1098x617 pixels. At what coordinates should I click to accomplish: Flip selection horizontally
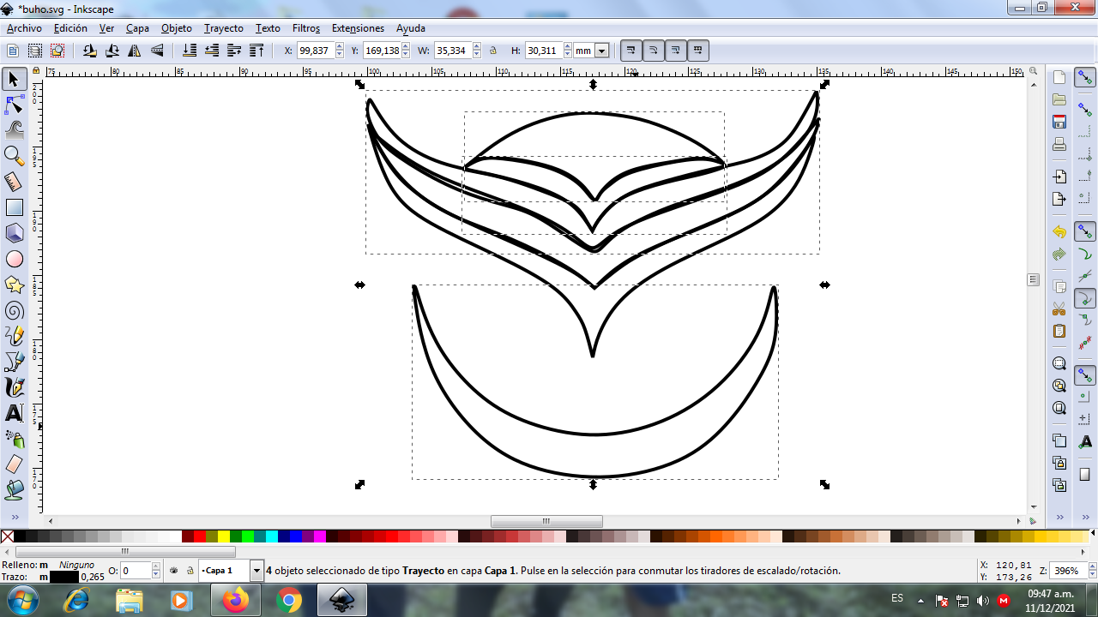[x=134, y=51]
